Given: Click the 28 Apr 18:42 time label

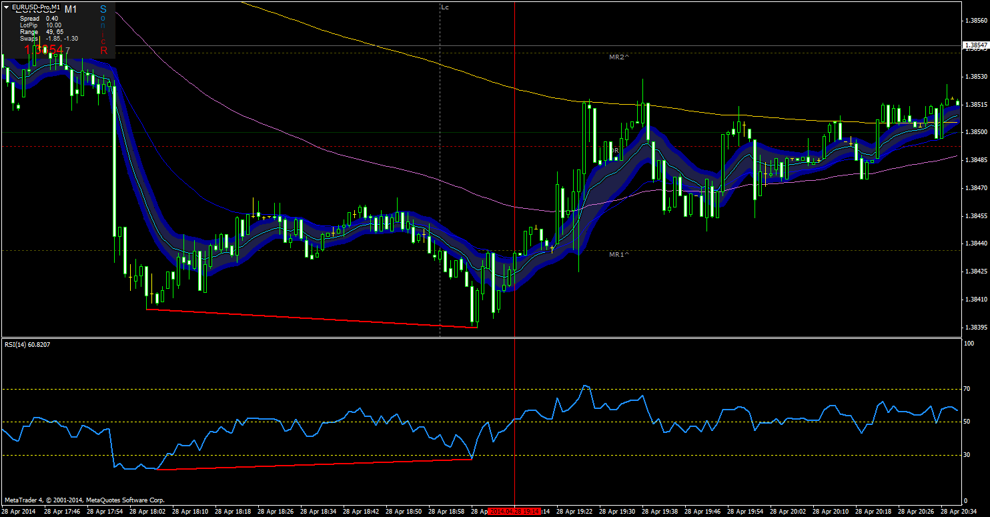Looking at the screenshot, I should click(x=360, y=512).
